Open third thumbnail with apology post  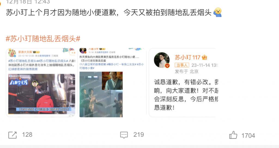point(183,83)
